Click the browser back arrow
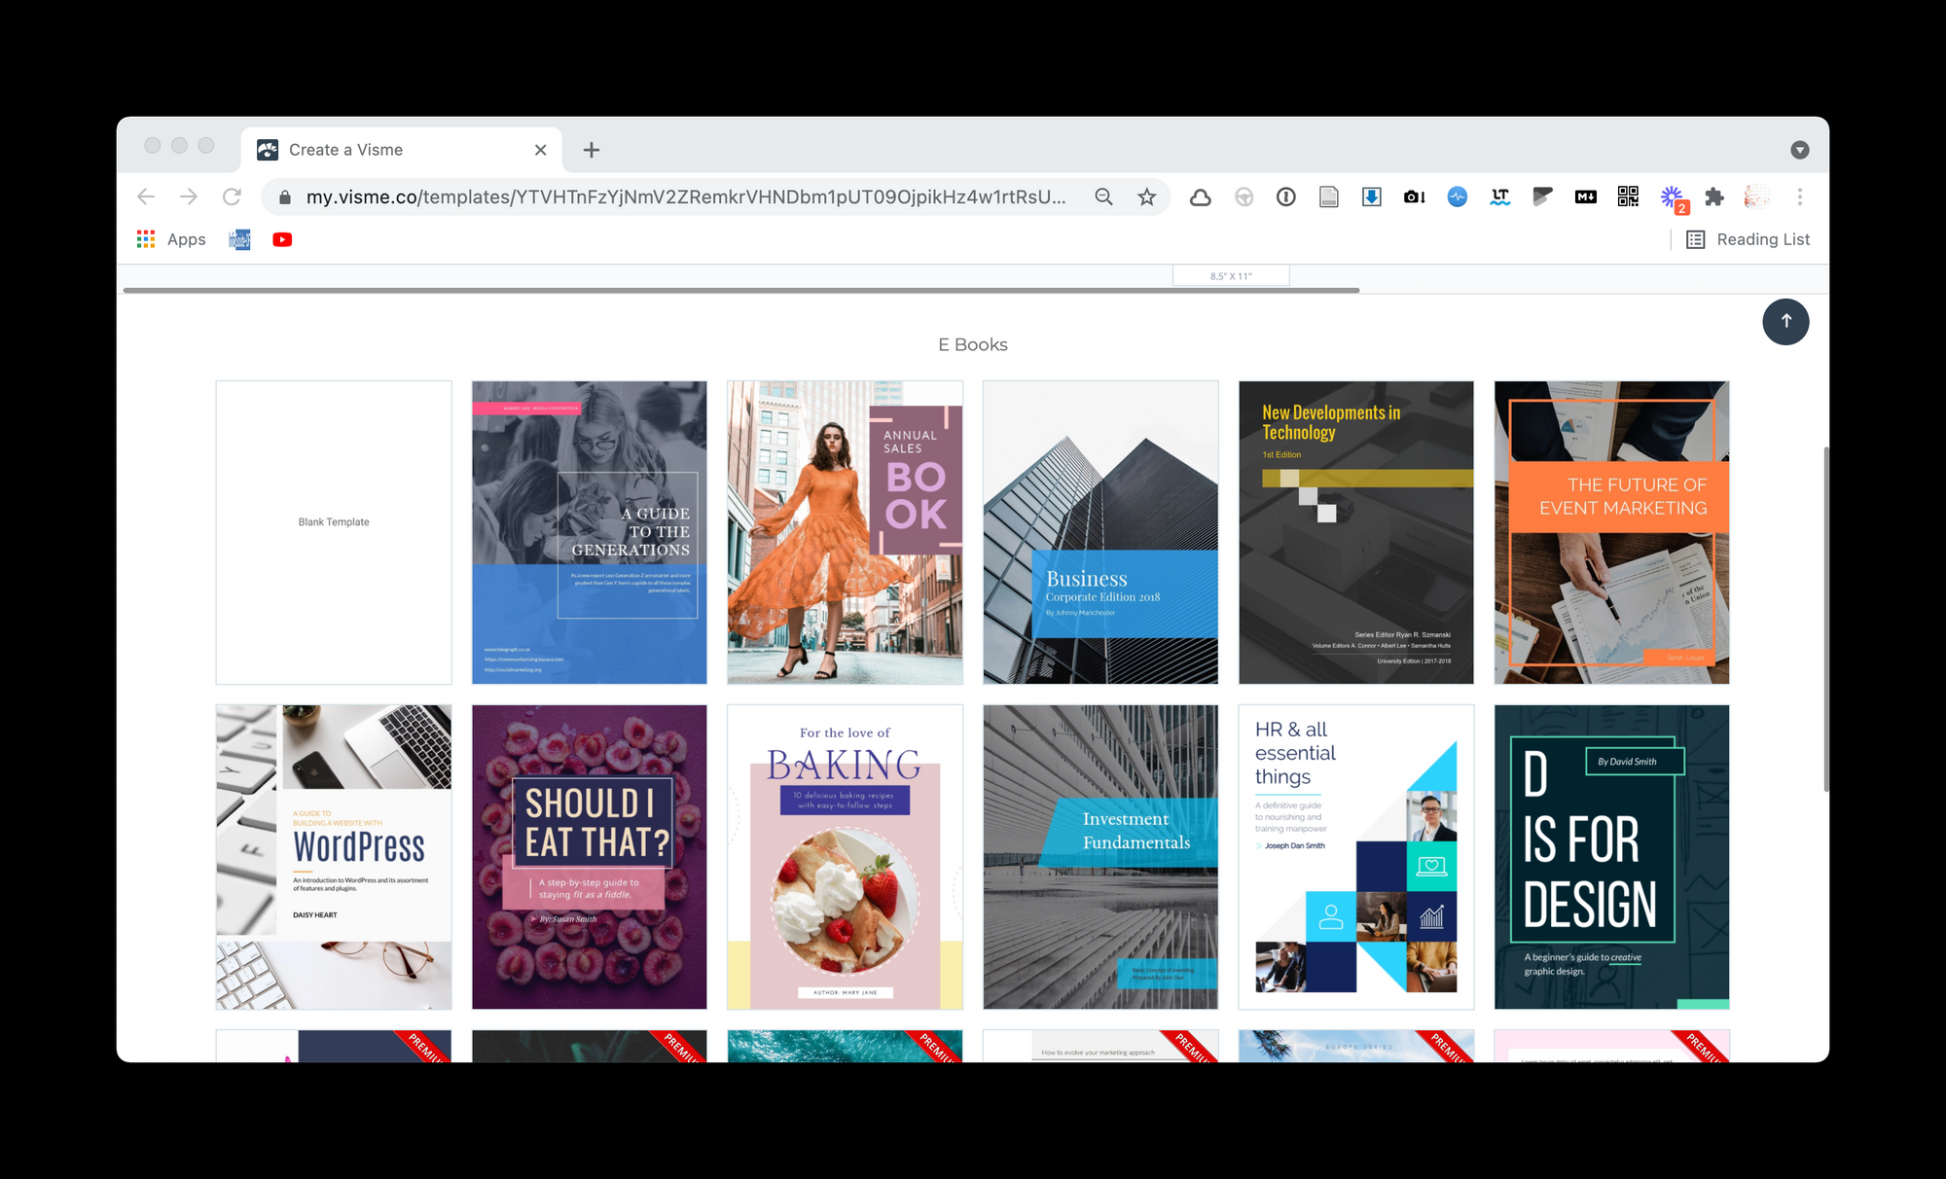The image size is (1946, 1179). [146, 196]
